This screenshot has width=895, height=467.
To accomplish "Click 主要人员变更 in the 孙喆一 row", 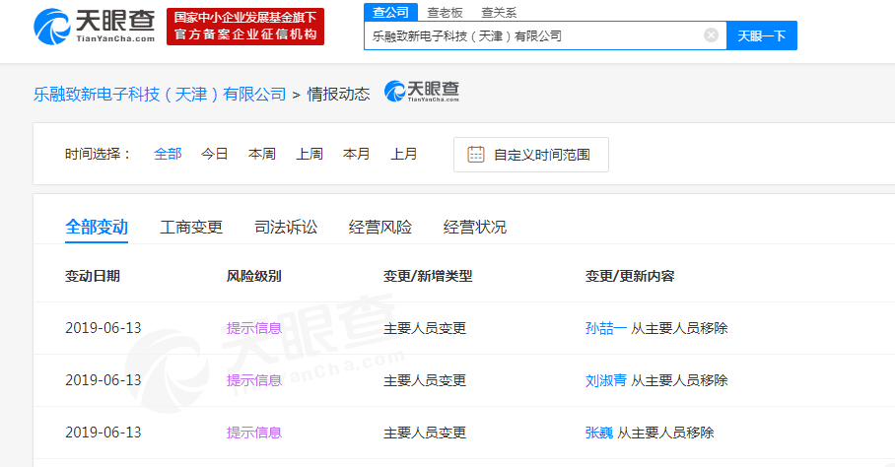I will pyautogui.click(x=425, y=328).
